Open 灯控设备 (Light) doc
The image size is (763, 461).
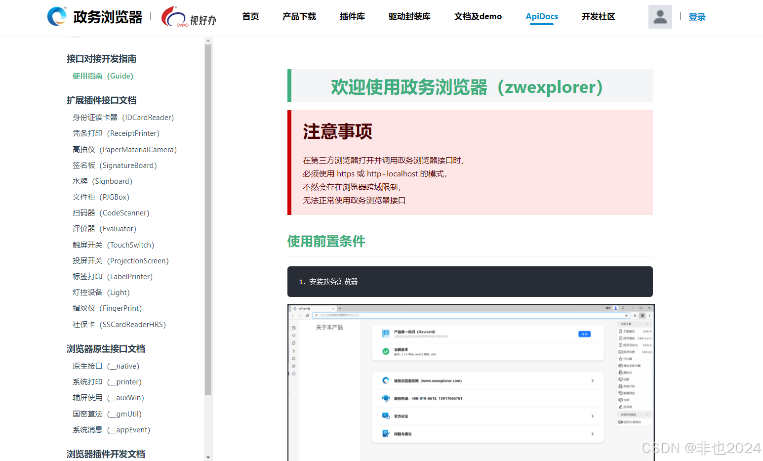click(x=101, y=293)
